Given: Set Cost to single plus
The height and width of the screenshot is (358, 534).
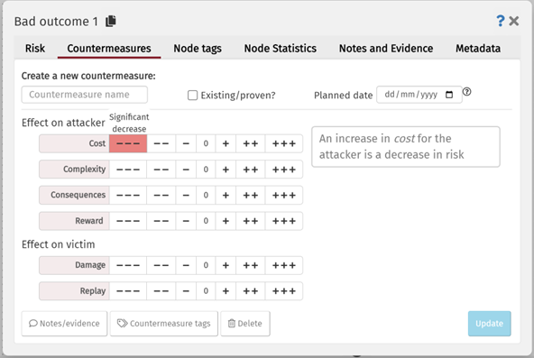Looking at the screenshot, I should (226, 143).
